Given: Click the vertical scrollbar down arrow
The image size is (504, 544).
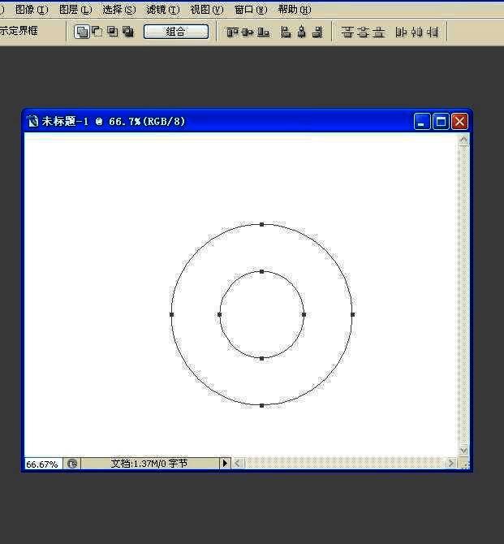Looking at the screenshot, I should point(464,450).
